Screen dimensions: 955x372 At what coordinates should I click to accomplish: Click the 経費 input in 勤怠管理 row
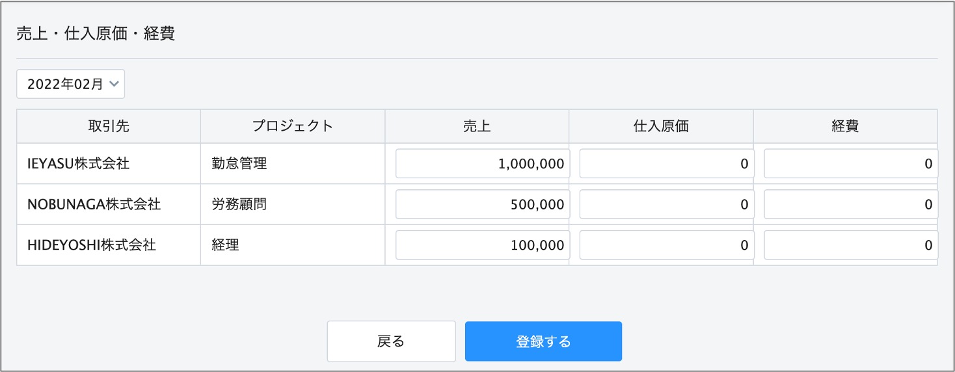(x=851, y=164)
